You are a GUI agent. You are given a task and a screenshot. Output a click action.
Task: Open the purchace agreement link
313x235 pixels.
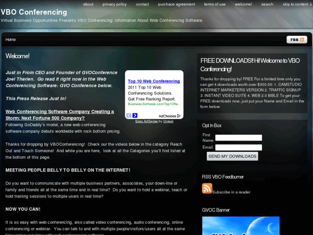(177, 4)
